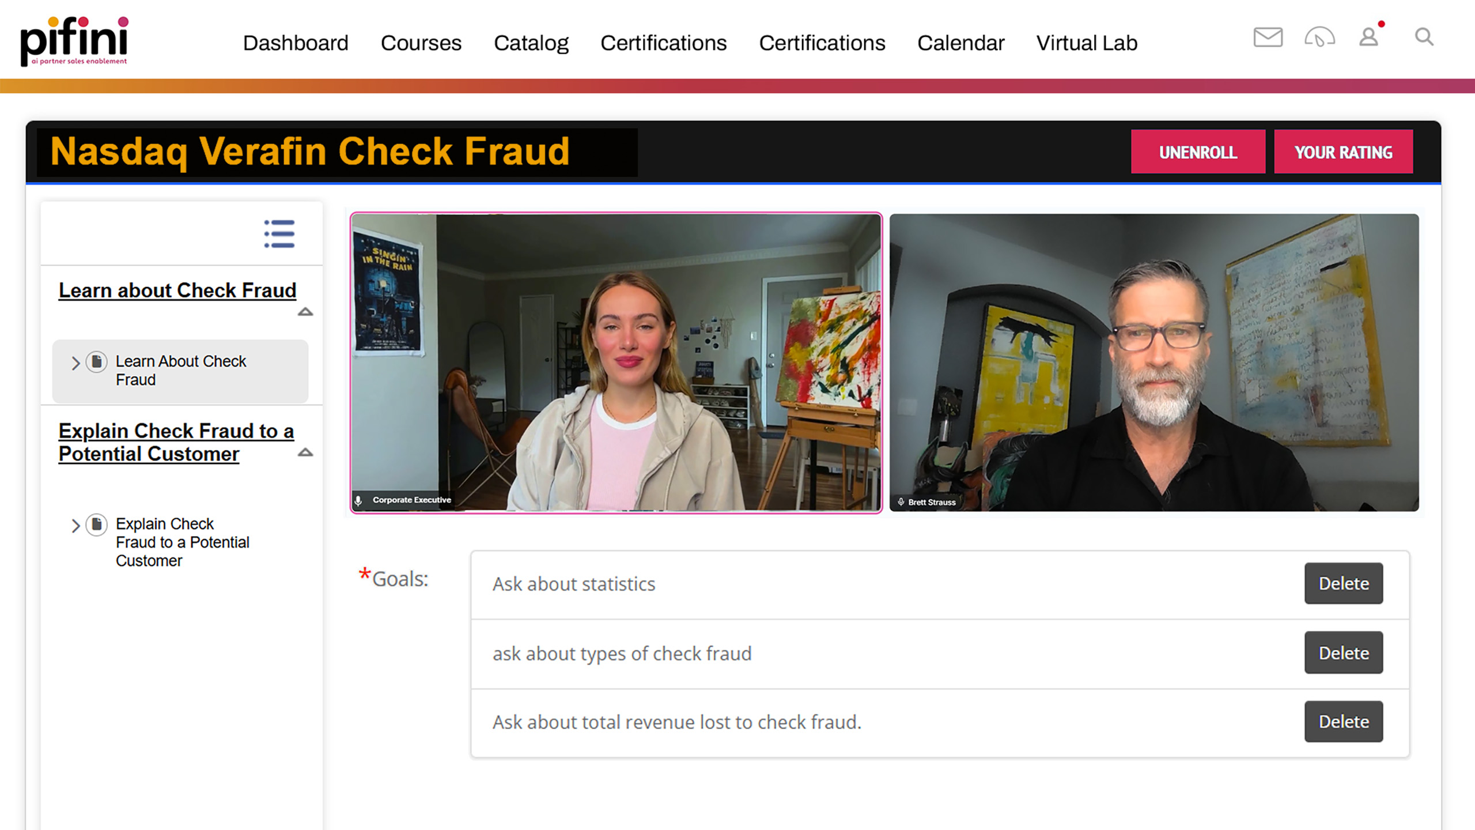Open the Virtual Lab menu
The width and height of the screenshot is (1475, 830).
coord(1087,43)
